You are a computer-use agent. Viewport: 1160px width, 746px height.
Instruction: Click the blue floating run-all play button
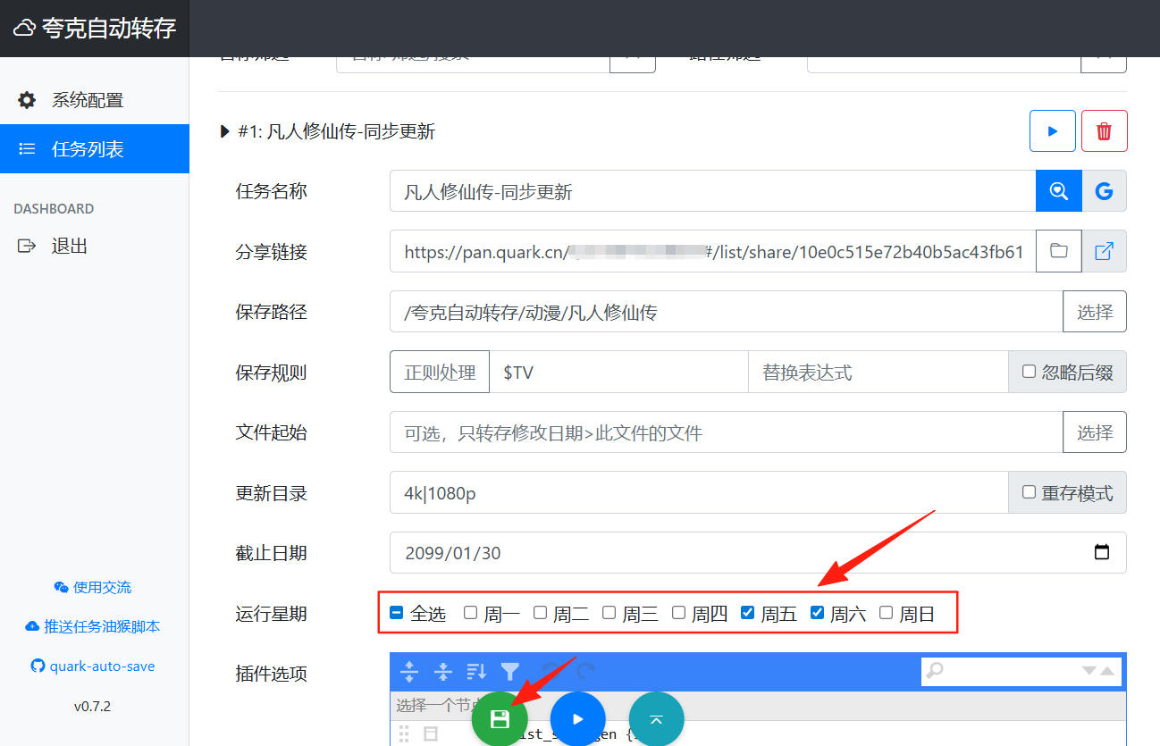(577, 718)
